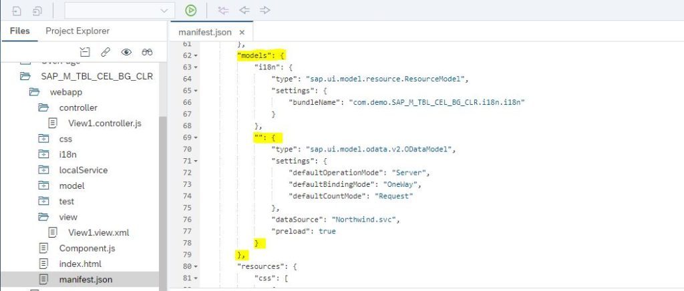
Task: Fold code at line 65 settings
Action: click(x=196, y=91)
